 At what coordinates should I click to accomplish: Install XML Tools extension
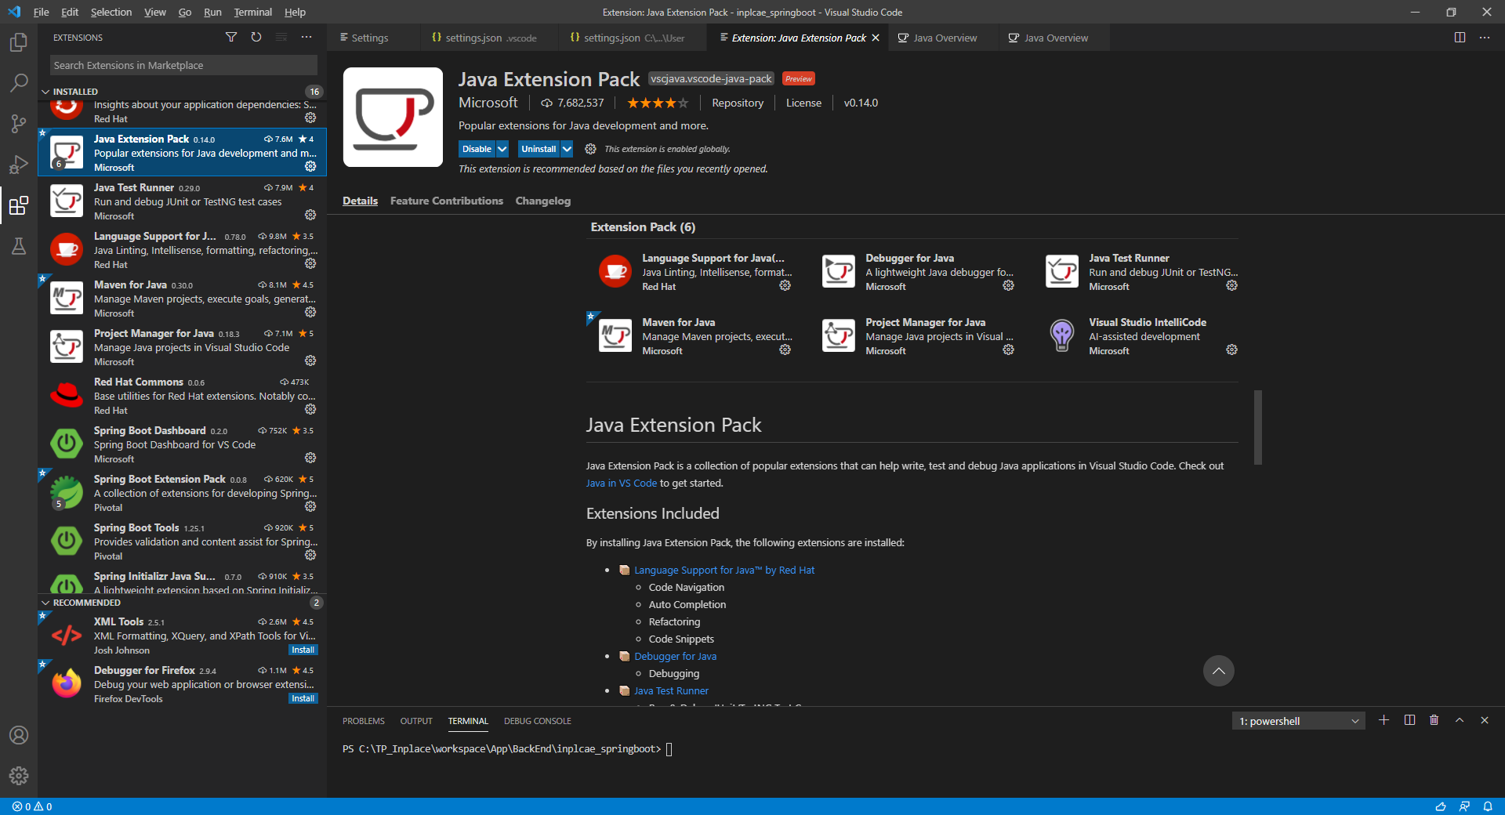(x=303, y=650)
